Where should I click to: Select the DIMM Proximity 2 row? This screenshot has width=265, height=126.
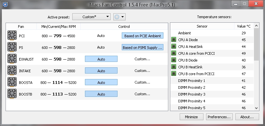[x=212, y=87]
